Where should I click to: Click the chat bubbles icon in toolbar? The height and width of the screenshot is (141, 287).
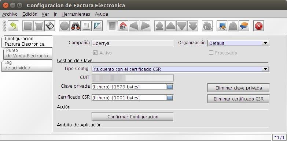(x=244, y=26)
